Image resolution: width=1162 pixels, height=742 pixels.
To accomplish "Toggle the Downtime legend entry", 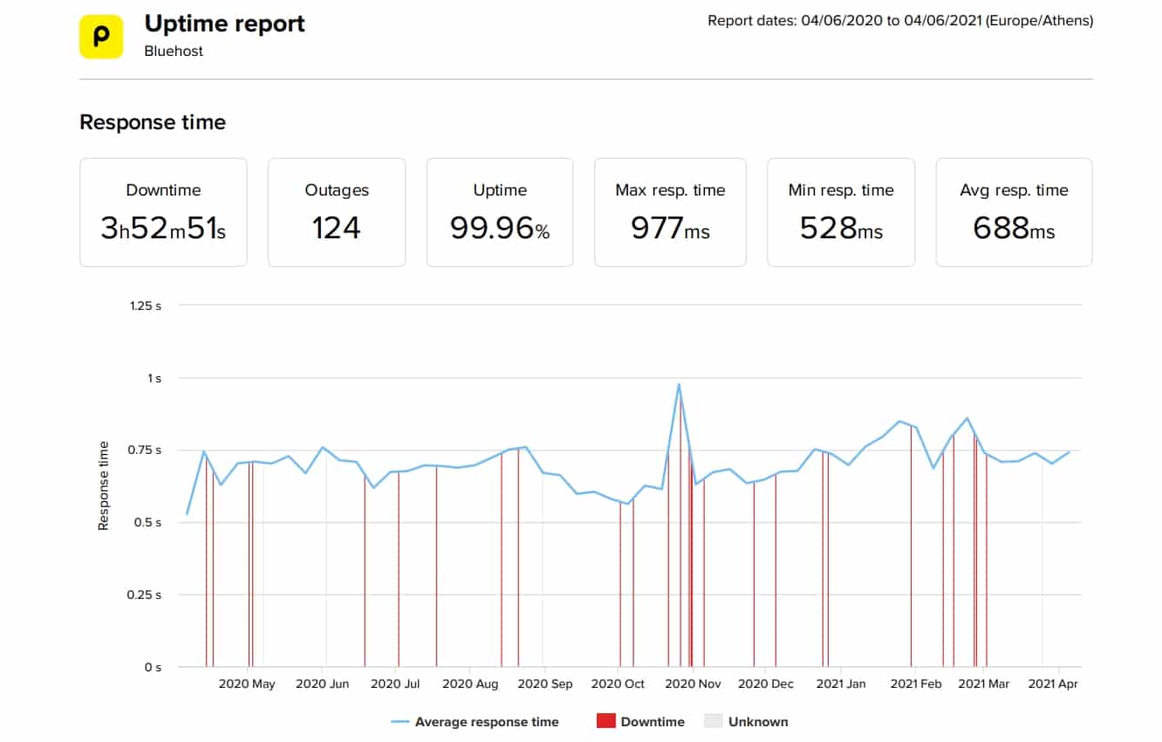I will tap(640, 722).
